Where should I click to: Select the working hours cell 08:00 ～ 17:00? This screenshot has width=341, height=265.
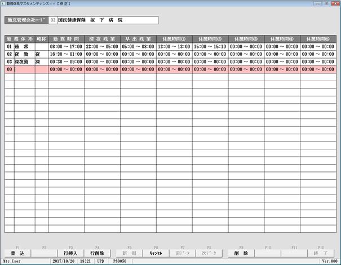click(66, 47)
